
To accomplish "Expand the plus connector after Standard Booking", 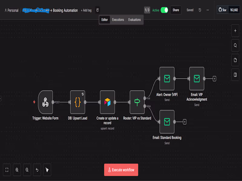I will (184, 122).
